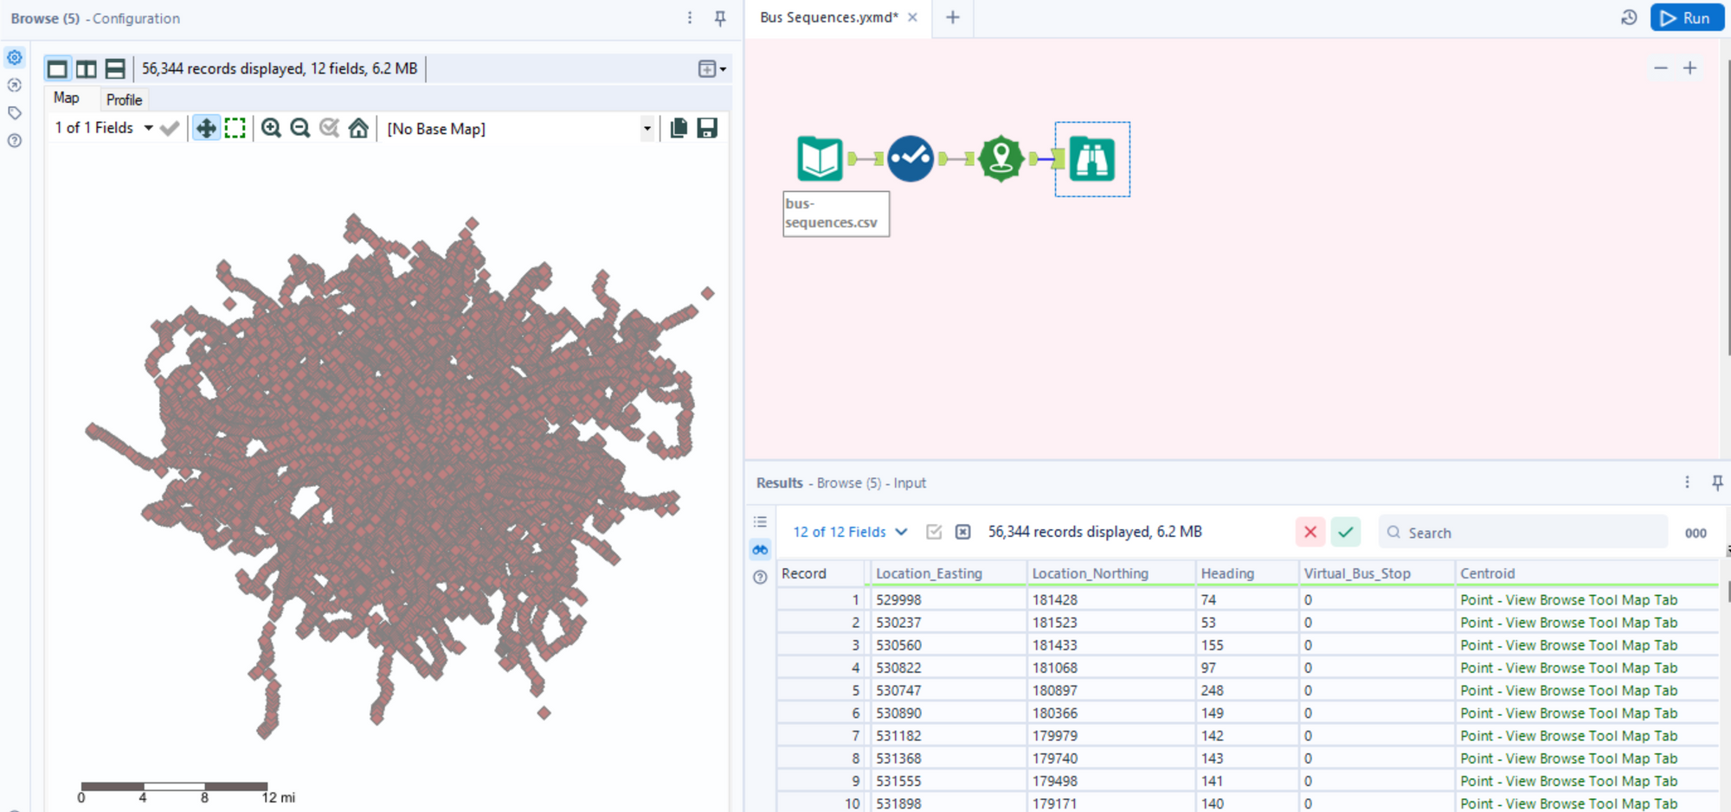Open the Bus Sequences.yxmd tab
This screenshot has height=812, width=1731.
[828, 17]
